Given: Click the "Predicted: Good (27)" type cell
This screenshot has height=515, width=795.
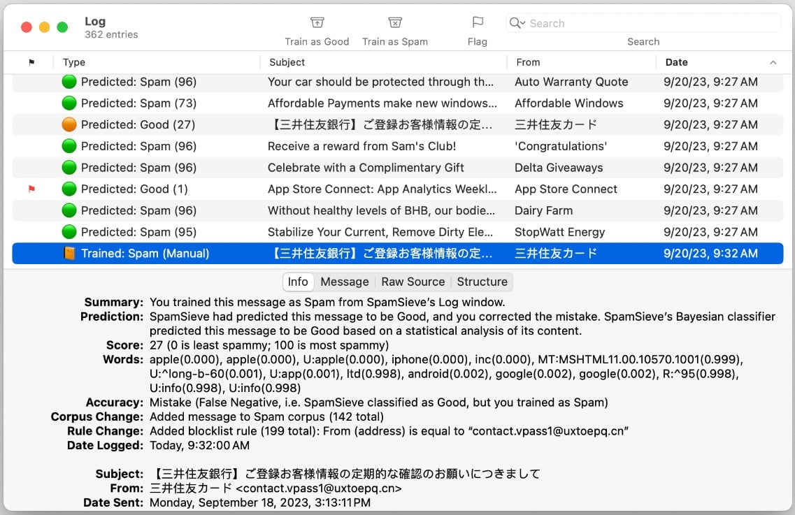Looking at the screenshot, I should pyautogui.click(x=138, y=124).
